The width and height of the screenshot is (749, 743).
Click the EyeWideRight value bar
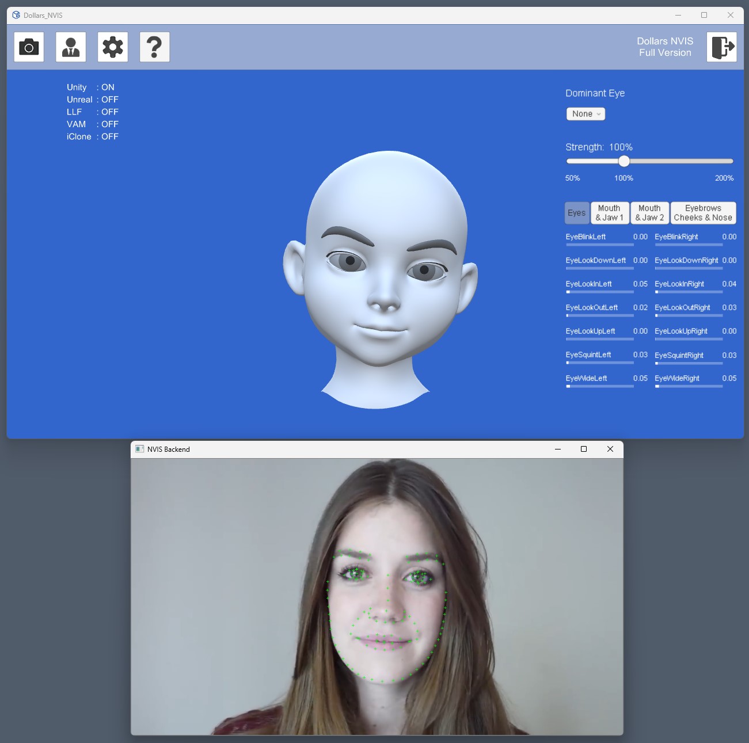pyautogui.click(x=689, y=386)
